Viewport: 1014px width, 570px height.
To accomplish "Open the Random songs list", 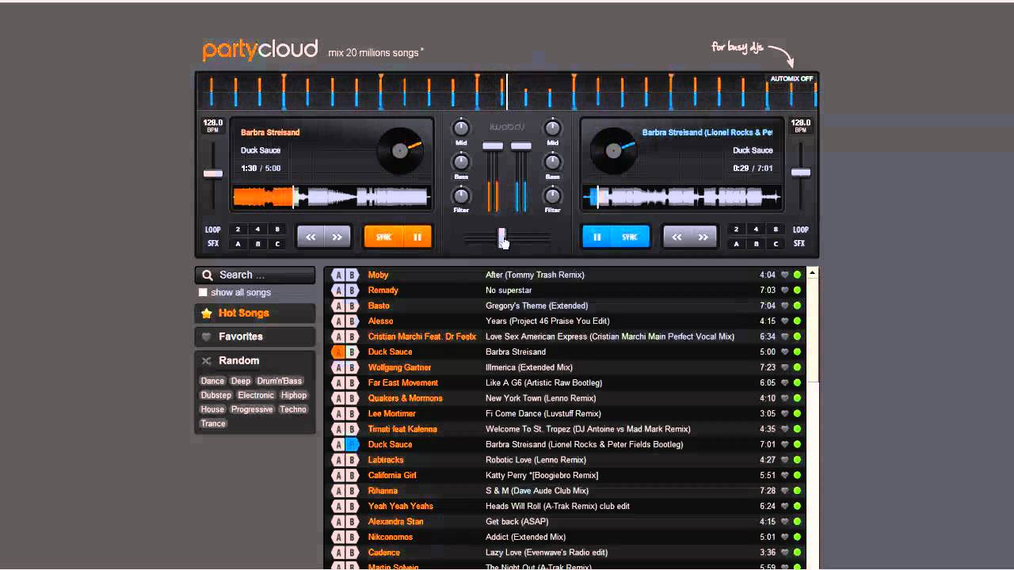I will pos(255,360).
